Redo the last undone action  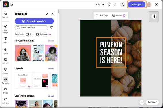[115, 5]
